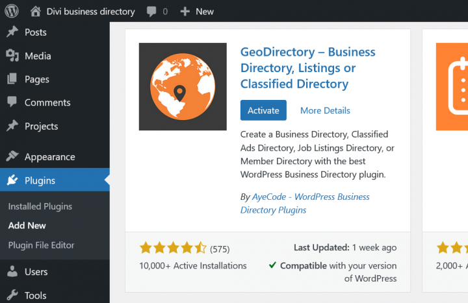Click the Tools wrench icon

12,295
